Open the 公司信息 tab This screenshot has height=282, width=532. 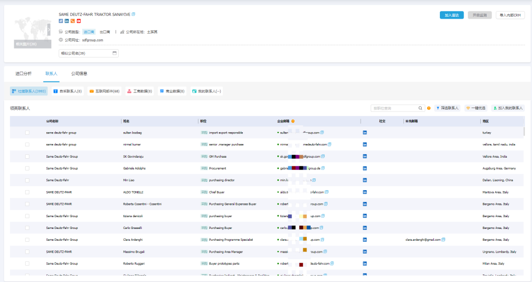click(x=79, y=74)
